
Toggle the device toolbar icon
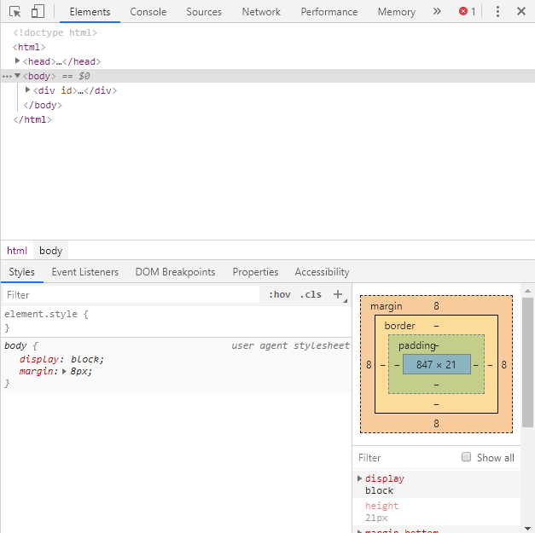(38, 12)
